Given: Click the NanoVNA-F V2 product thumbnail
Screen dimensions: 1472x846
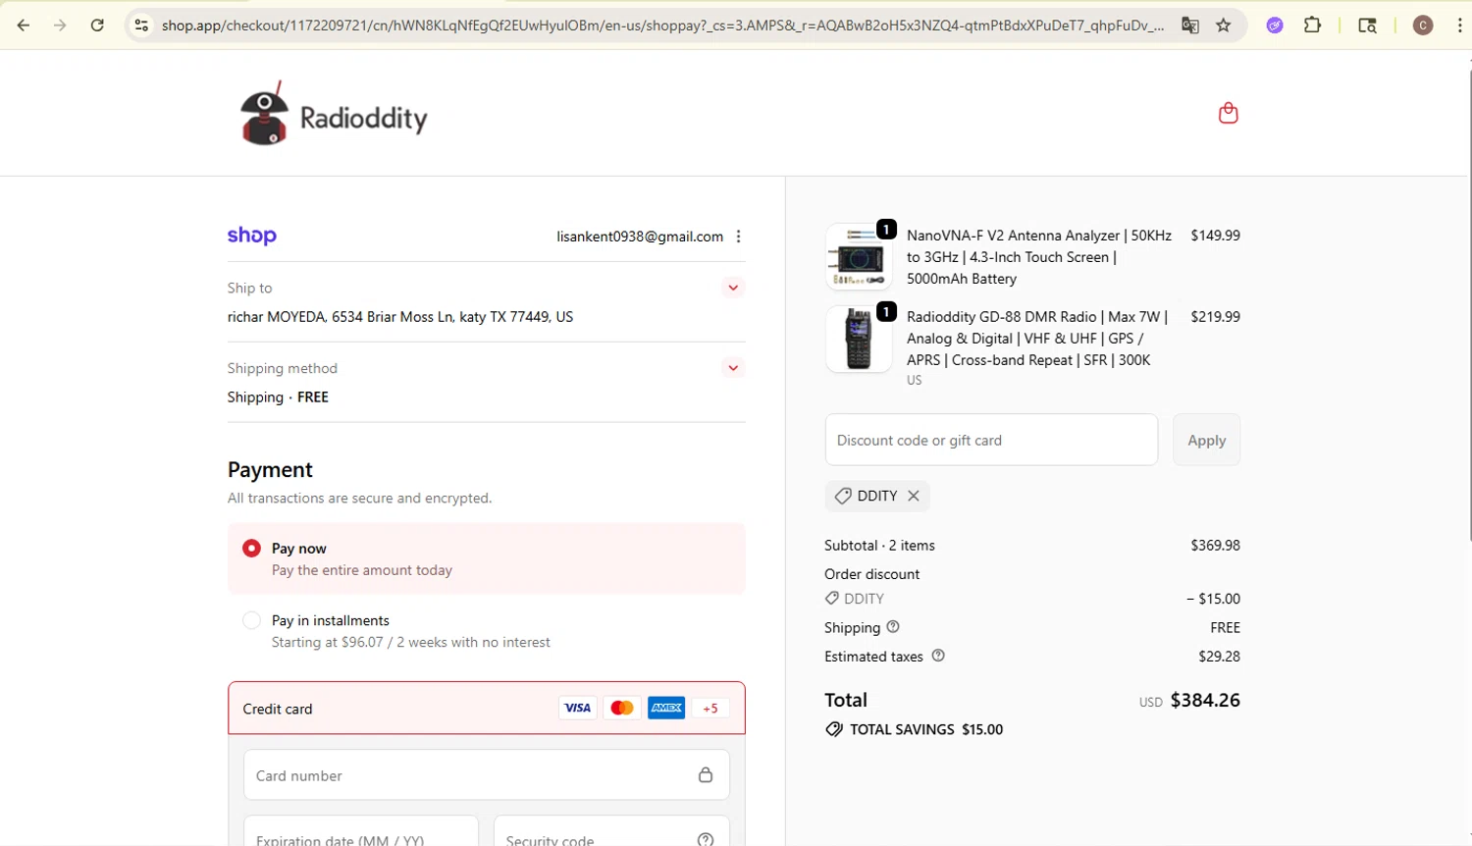Looking at the screenshot, I should click(x=859, y=256).
